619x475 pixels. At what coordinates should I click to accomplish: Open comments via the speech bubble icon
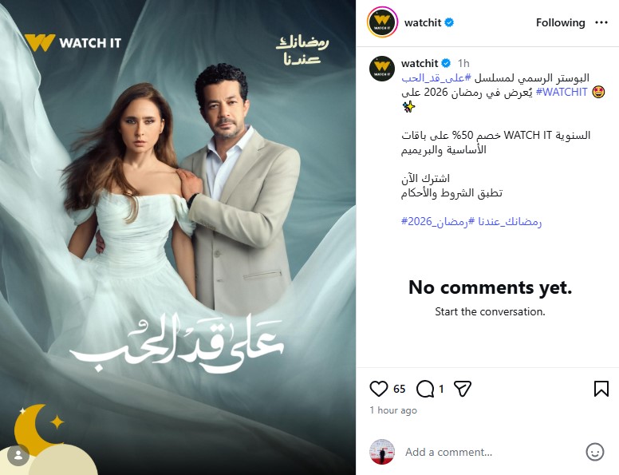[425, 389]
